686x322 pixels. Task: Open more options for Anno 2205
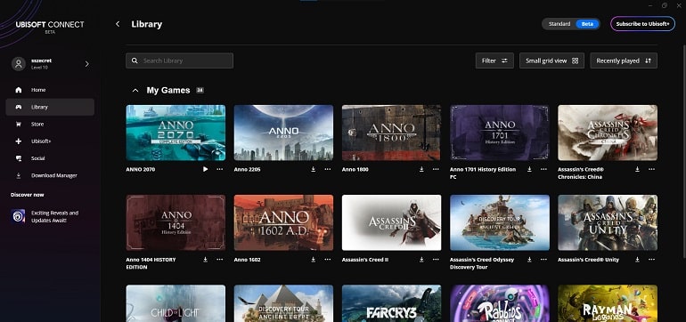point(328,169)
